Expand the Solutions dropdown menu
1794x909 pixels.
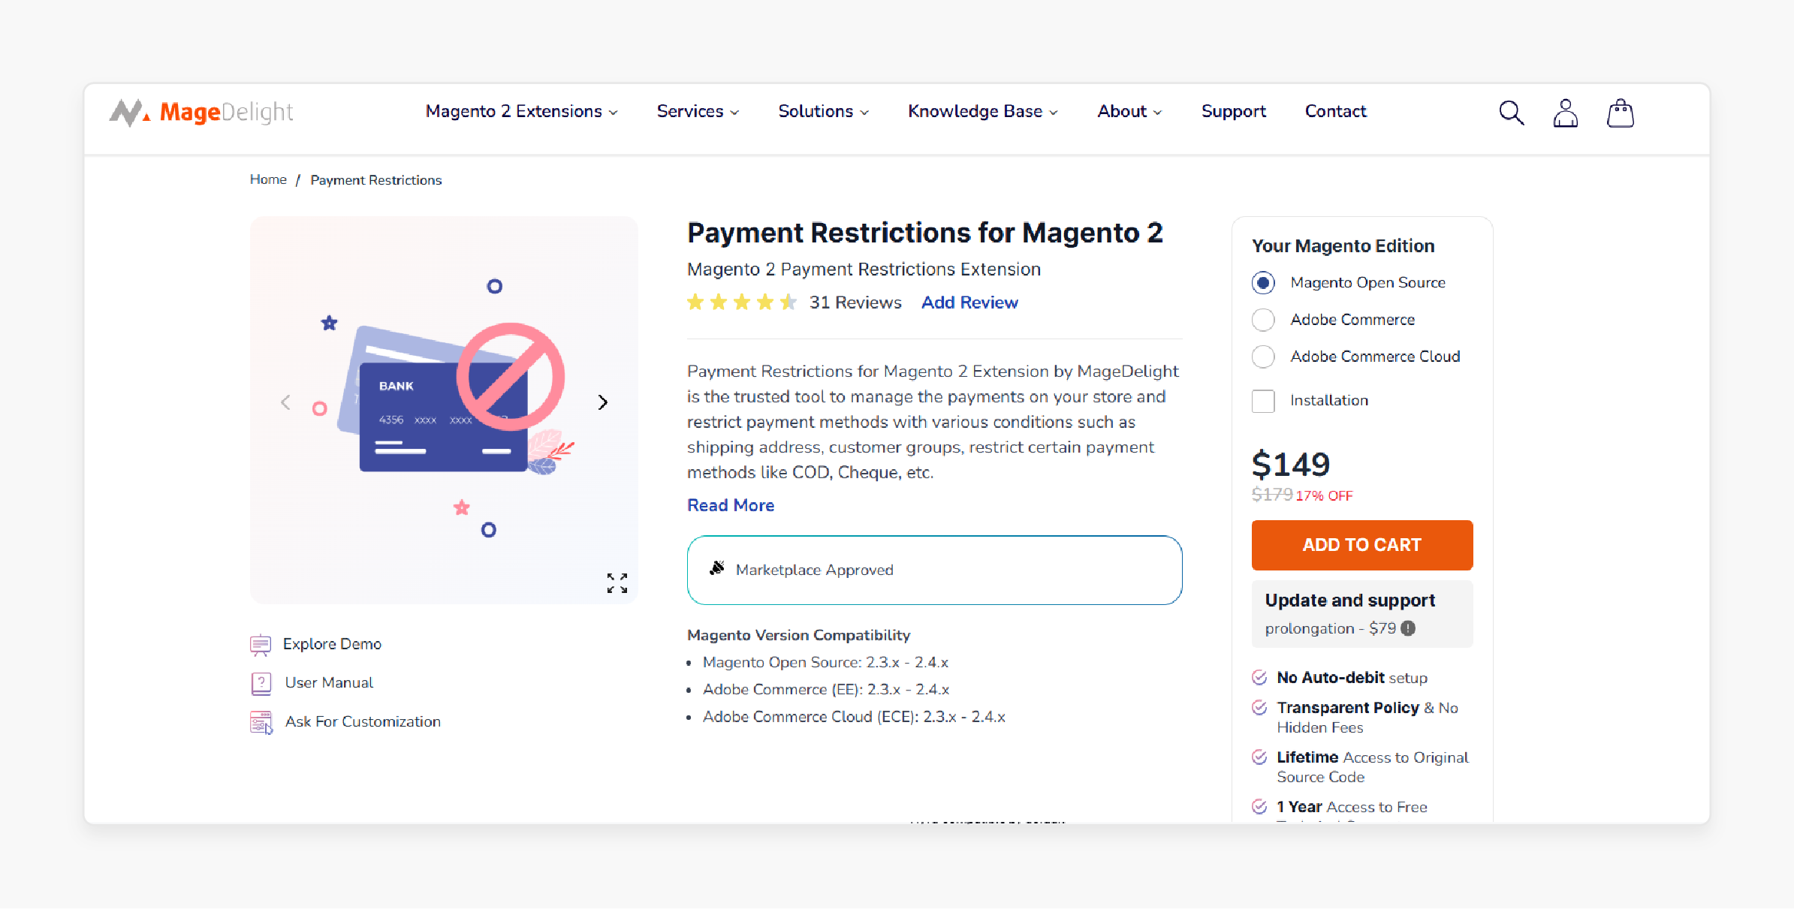click(x=823, y=111)
